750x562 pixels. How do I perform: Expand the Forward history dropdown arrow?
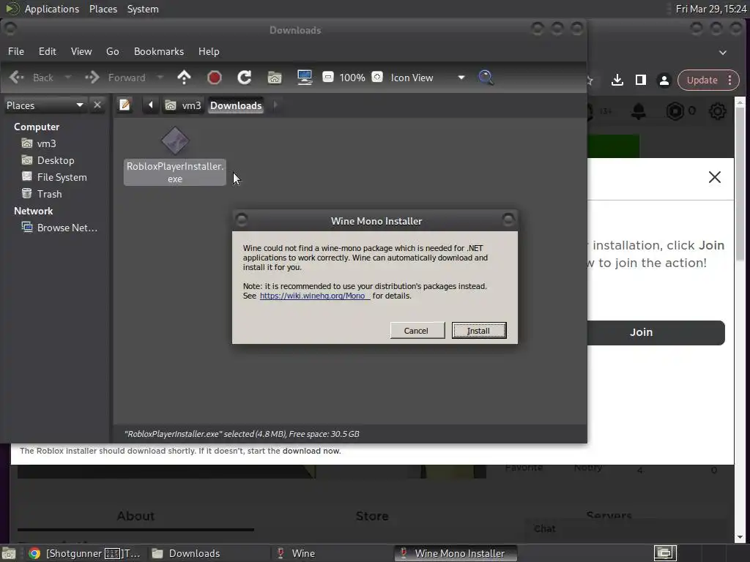tap(160, 78)
